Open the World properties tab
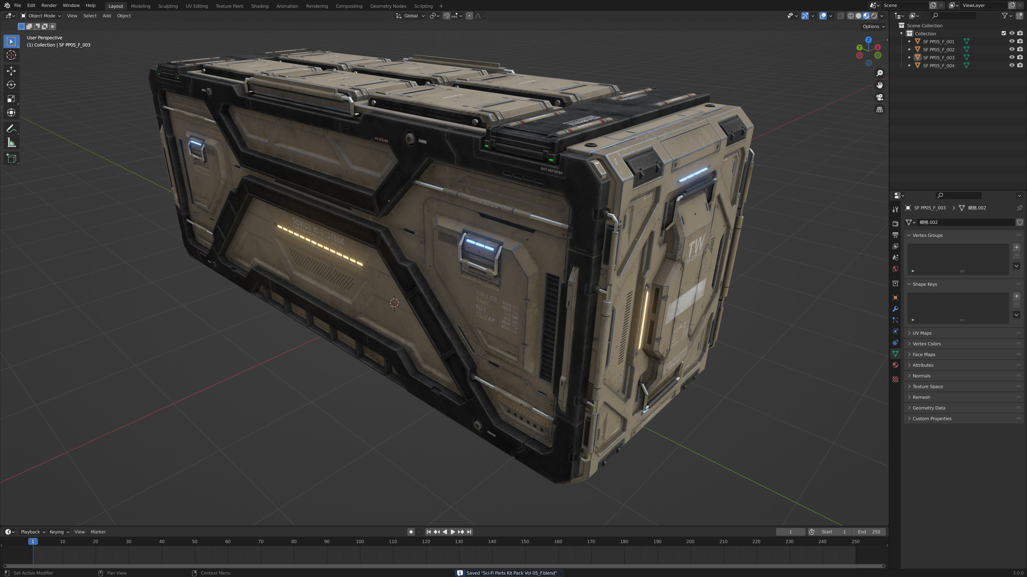Viewport: 1027px width, 577px height. click(895, 269)
